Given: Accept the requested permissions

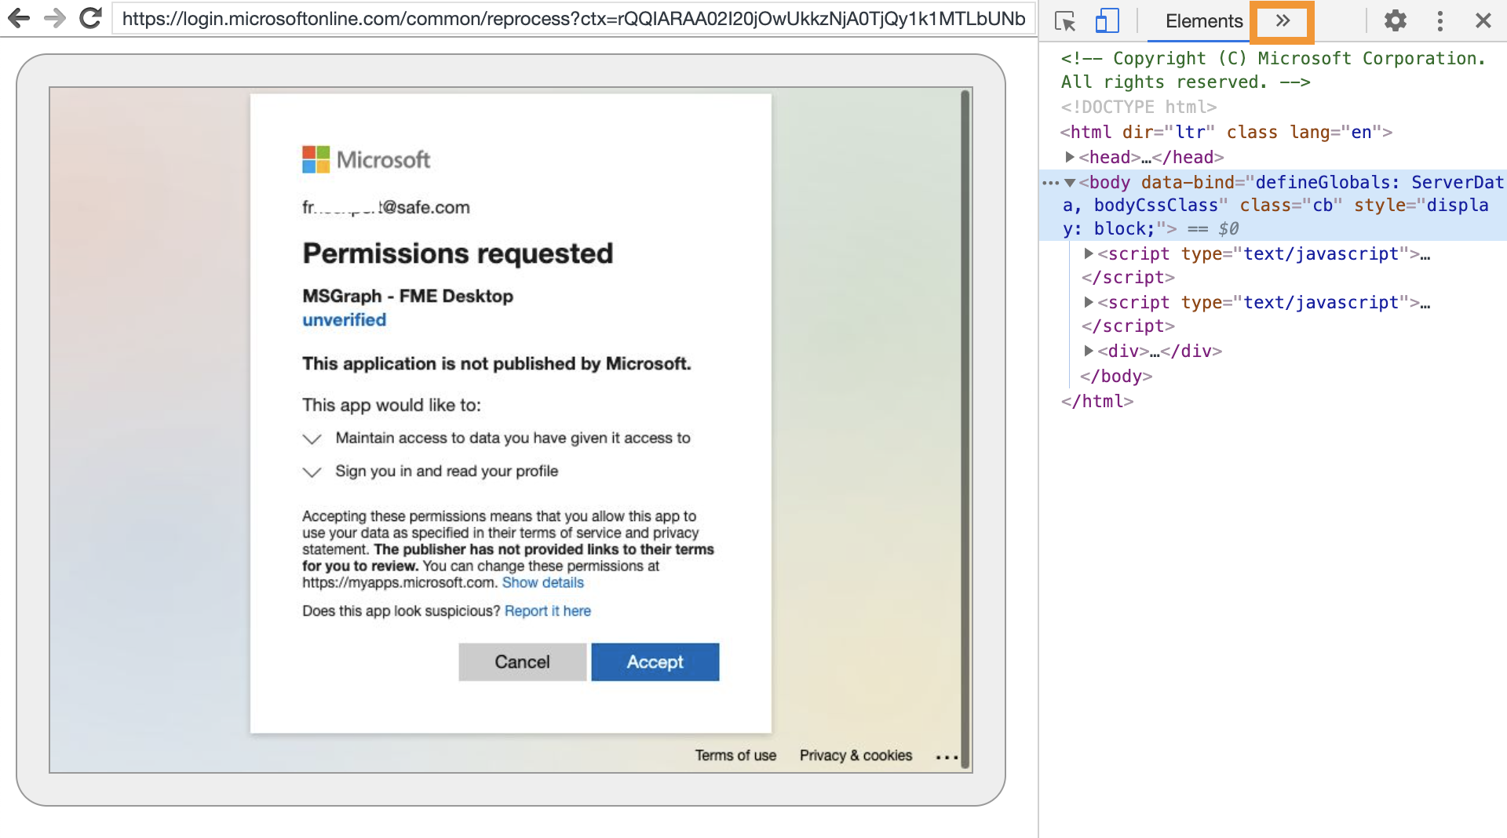Looking at the screenshot, I should [655, 661].
